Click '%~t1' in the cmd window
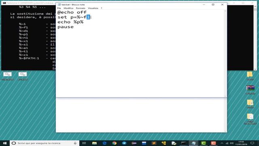Screen dimensions: 259x146 23,52
